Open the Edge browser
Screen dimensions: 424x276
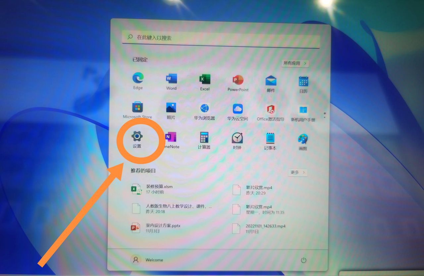(138, 81)
